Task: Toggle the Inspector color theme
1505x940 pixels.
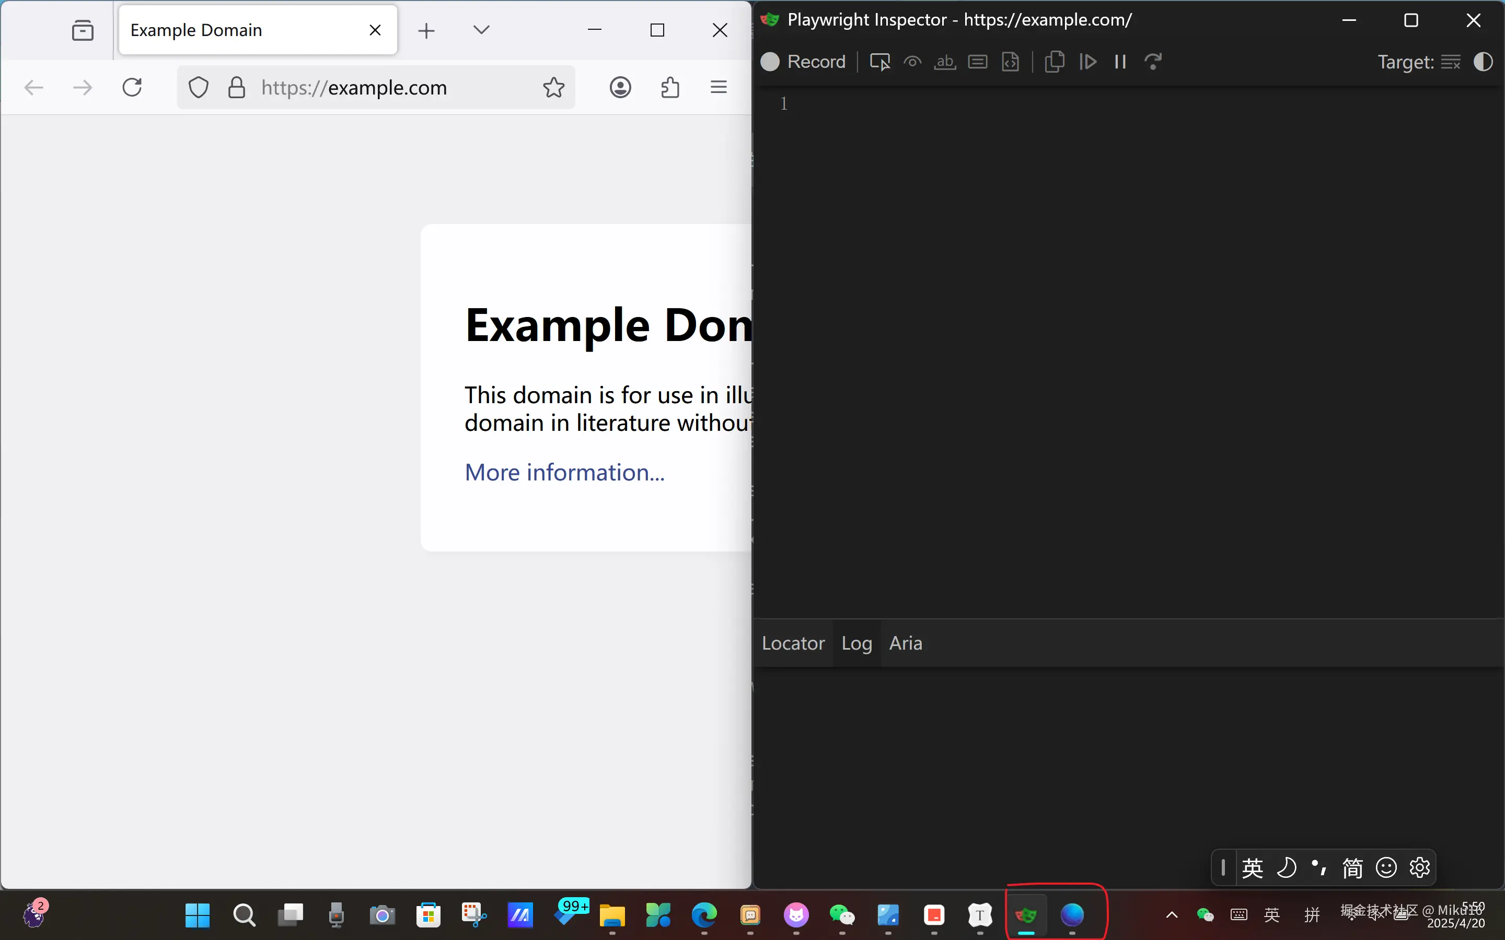Action: coord(1483,62)
